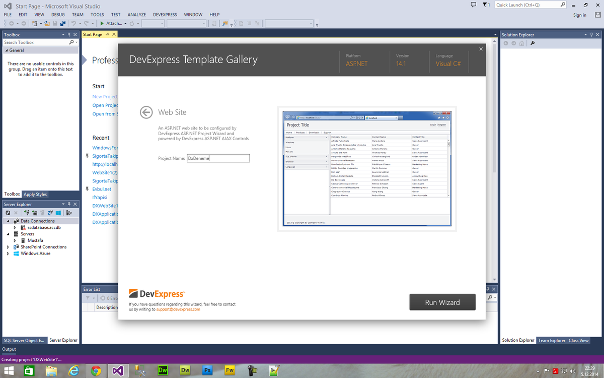The width and height of the screenshot is (604, 378).
Task: Click the Open File toolbar icon
Action: (47, 23)
